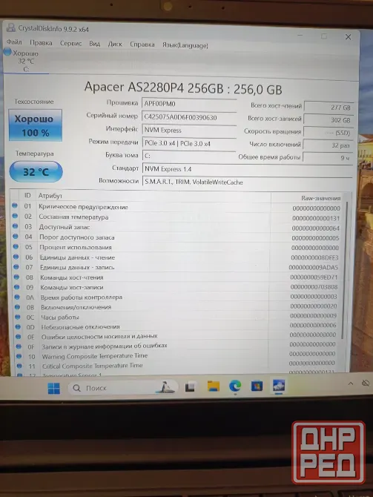This screenshot has height=497, width=373.
Task: Click CrystalDiskInfo taskbar icon
Action: 279,386
